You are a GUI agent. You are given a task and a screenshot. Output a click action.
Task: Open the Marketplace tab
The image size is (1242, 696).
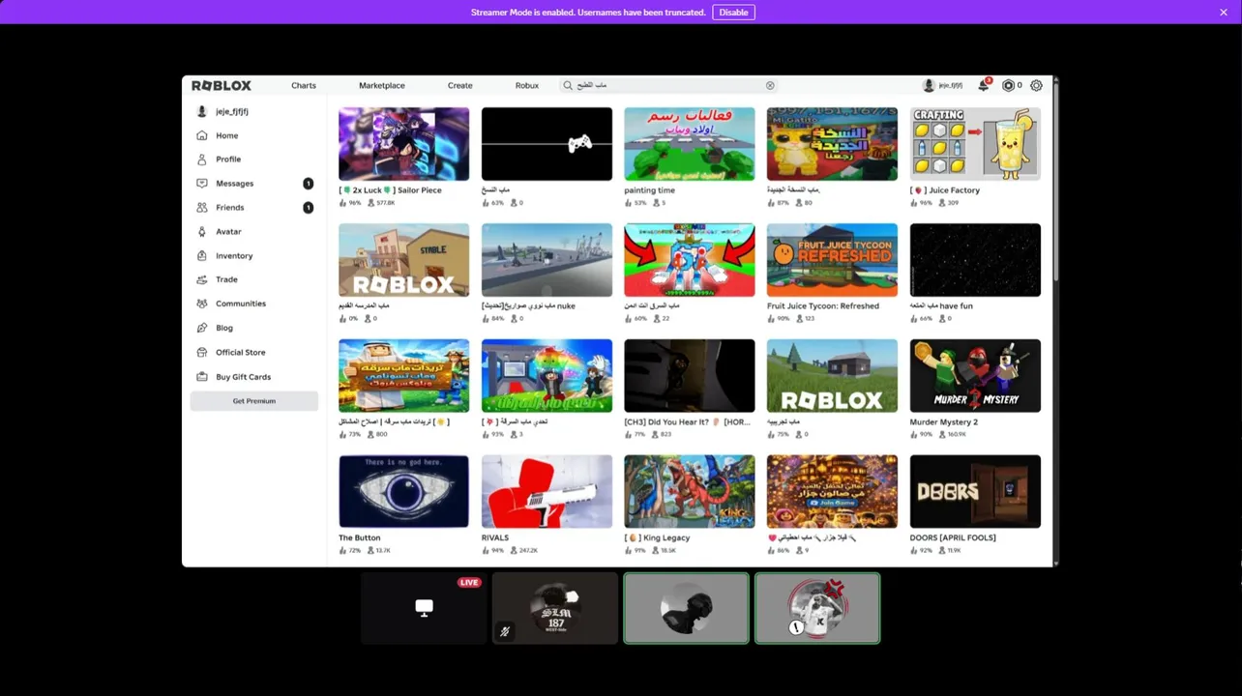point(382,85)
